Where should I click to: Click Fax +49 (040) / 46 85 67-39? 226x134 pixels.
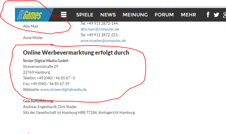click(46, 84)
